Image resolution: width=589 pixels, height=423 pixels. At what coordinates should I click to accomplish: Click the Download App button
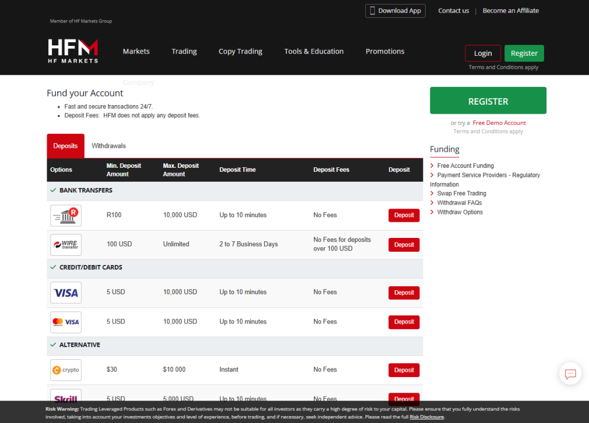coord(395,10)
